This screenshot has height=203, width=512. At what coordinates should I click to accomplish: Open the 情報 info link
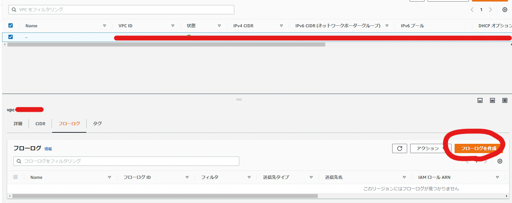(x=48, y=149)
